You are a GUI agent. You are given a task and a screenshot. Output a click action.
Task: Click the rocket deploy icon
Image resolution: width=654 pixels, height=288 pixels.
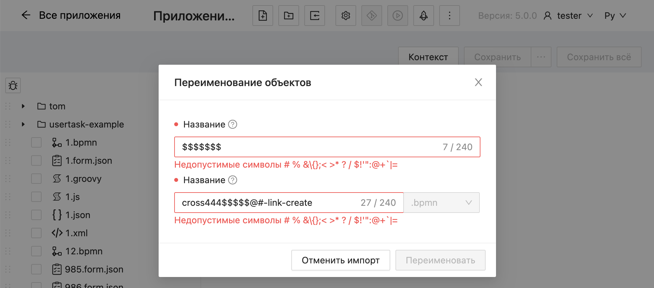coord(423,16)
